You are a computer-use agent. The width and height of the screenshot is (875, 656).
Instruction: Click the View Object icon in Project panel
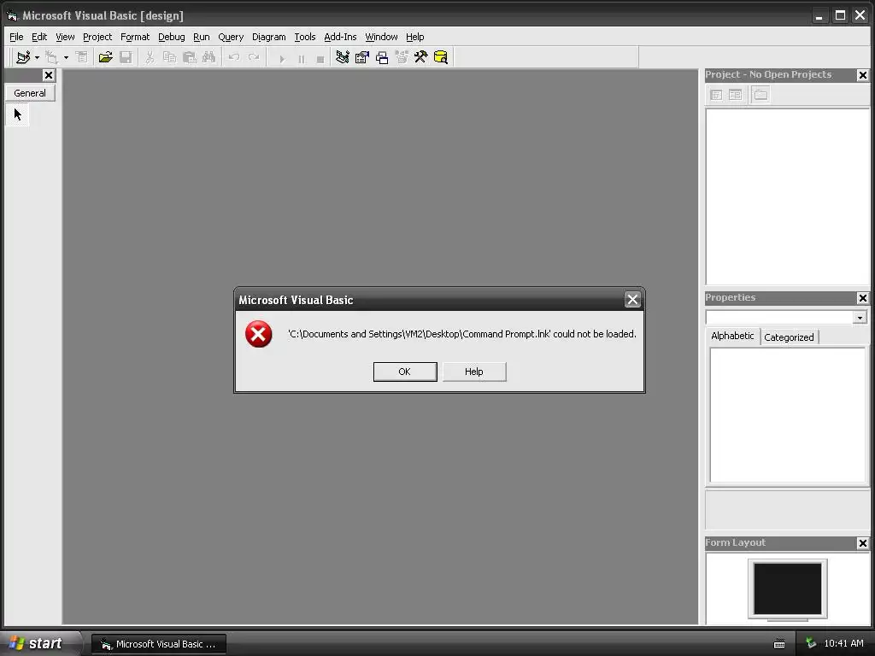point(736,95)
